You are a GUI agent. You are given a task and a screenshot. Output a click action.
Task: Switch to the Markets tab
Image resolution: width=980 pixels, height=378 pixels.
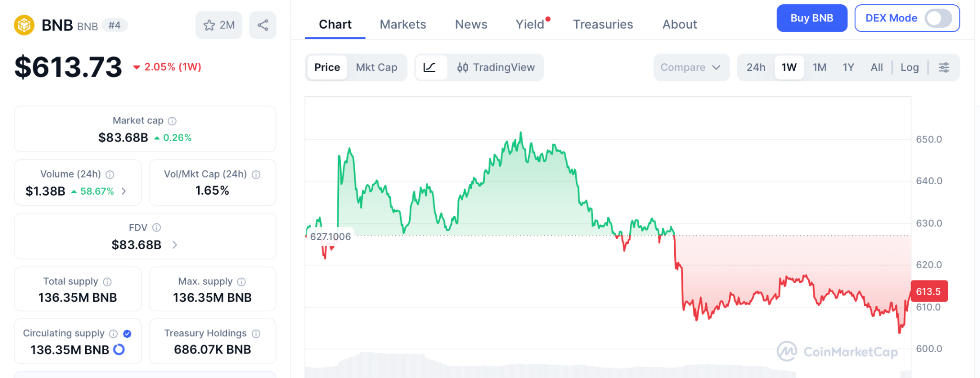pyautogui.click(x=403, y=24)
